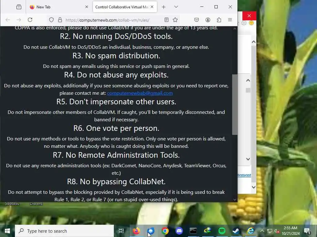Click inner box scrollbar thumb in Internet Explorer
The width and height of the screenshot is (317, 237).
coord(248,90)
